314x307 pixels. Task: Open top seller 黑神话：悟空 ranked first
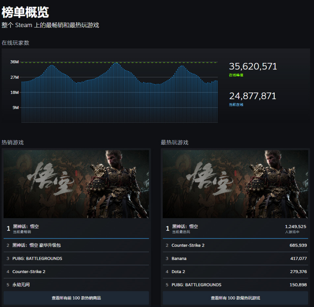(76, 229)
